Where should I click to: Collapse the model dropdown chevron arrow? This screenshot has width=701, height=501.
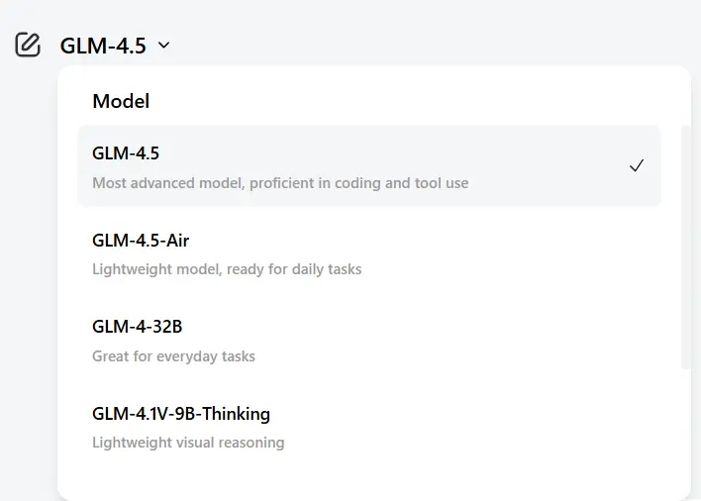point(163,46)
